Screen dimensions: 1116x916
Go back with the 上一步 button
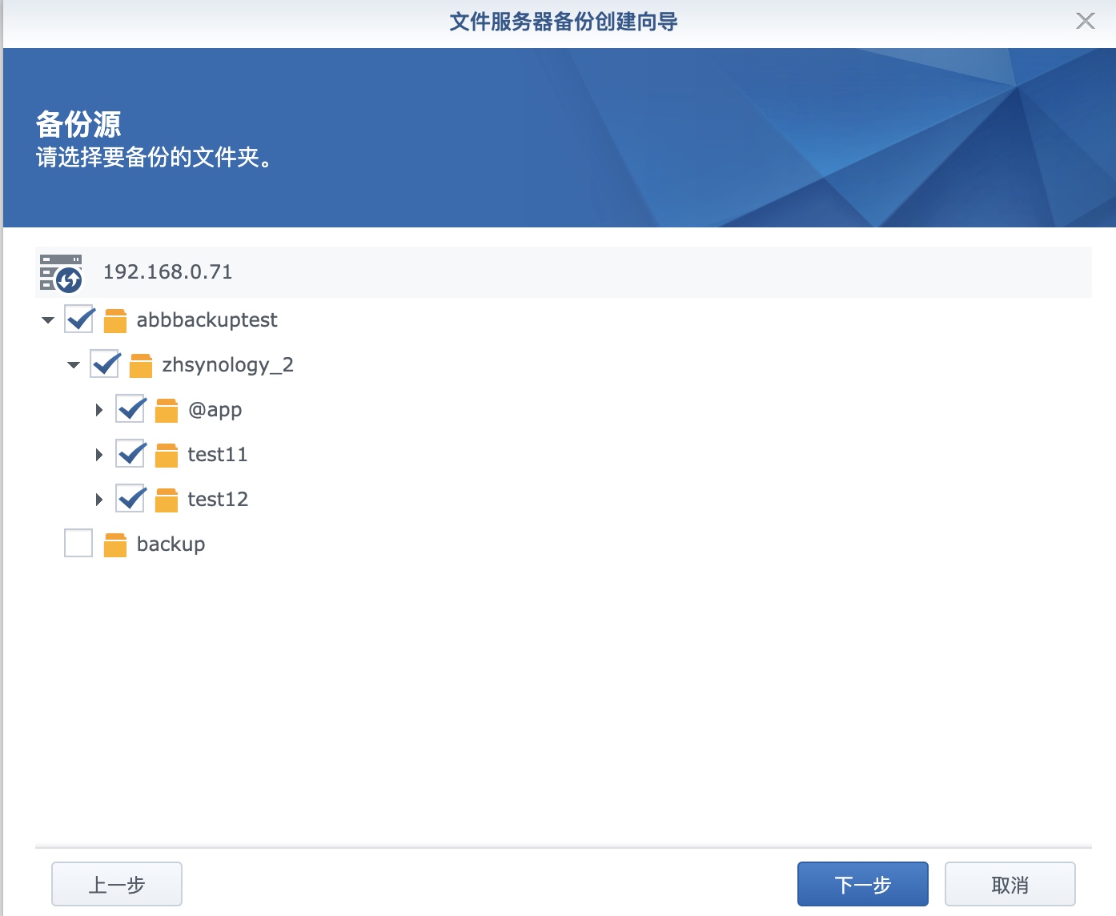(117, 884)
